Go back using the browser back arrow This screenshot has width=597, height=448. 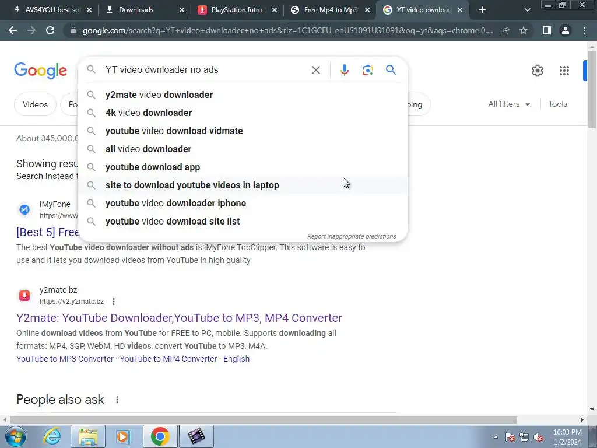[x=13, y=30]
